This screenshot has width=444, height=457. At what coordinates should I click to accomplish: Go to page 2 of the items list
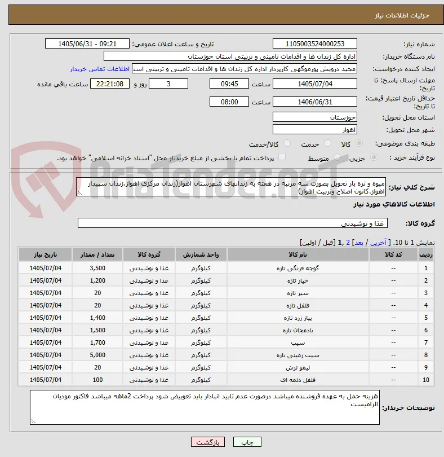point(348,243)
